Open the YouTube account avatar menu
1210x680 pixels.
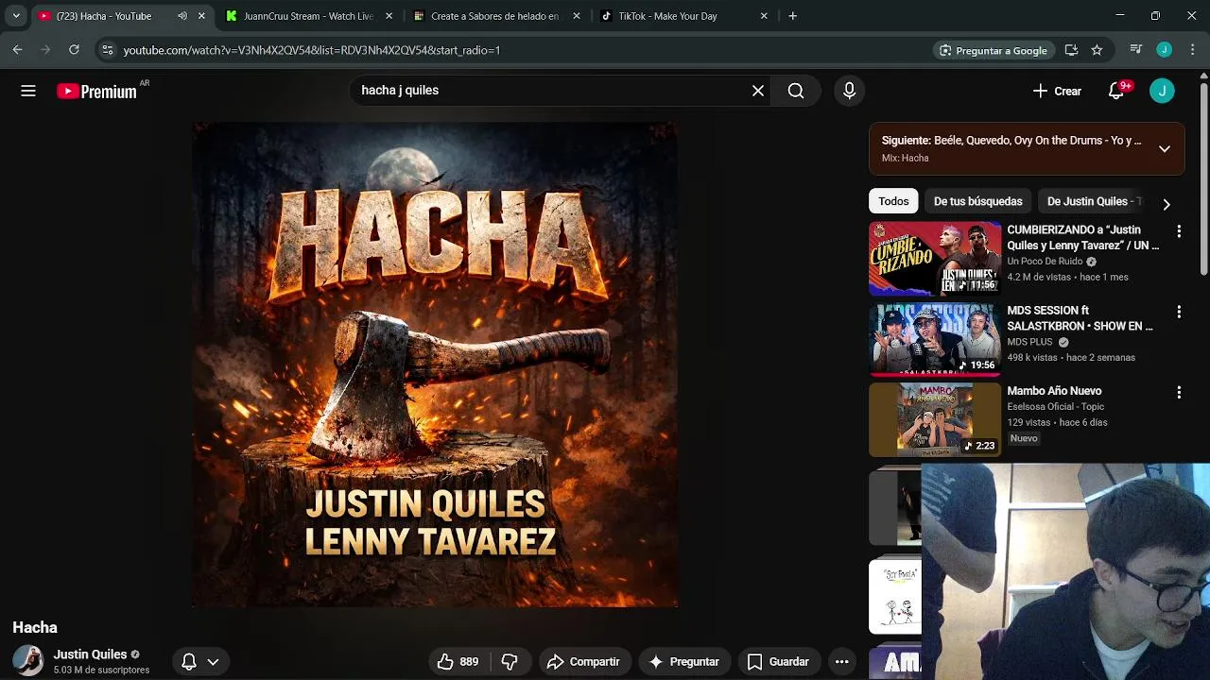point(1162,91)
